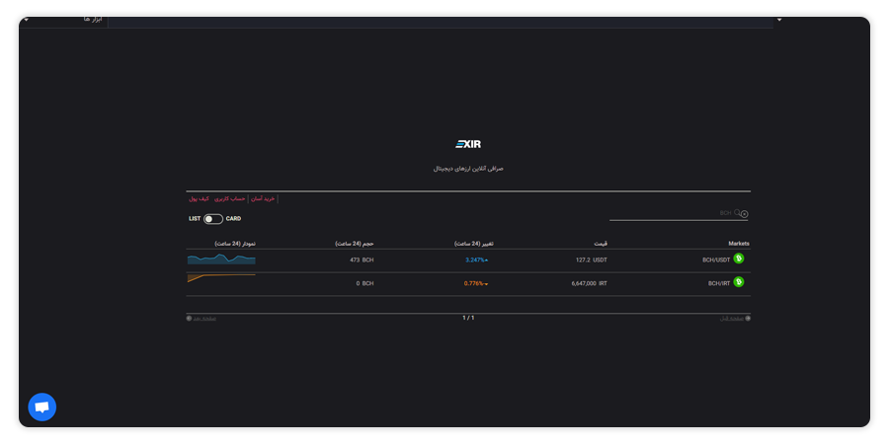Click the حجم (24 ساعت) column header

pyautogui.click(x=355, y=244)
